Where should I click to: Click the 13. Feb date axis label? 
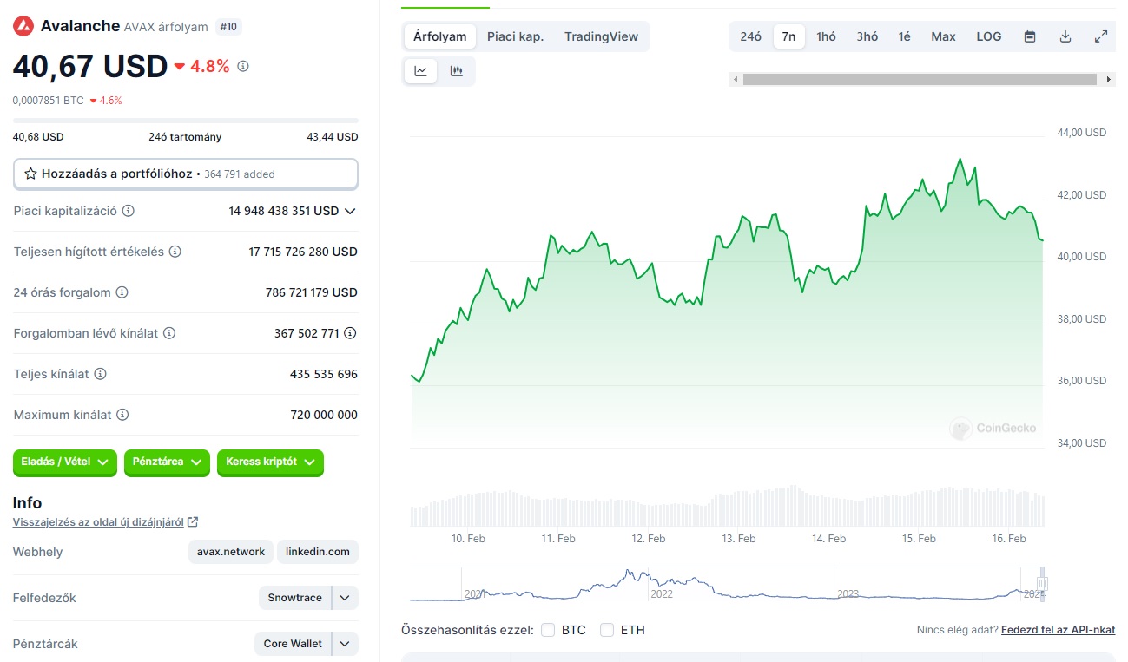(739, 539)
